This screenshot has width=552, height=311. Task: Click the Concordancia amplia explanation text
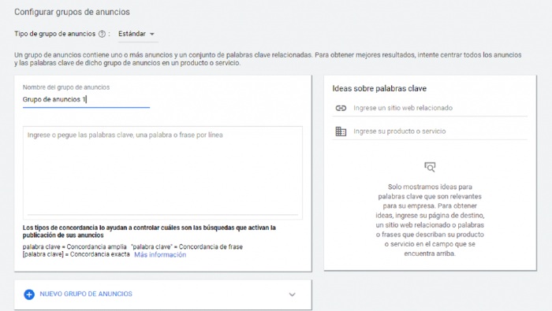coord(75,246)
